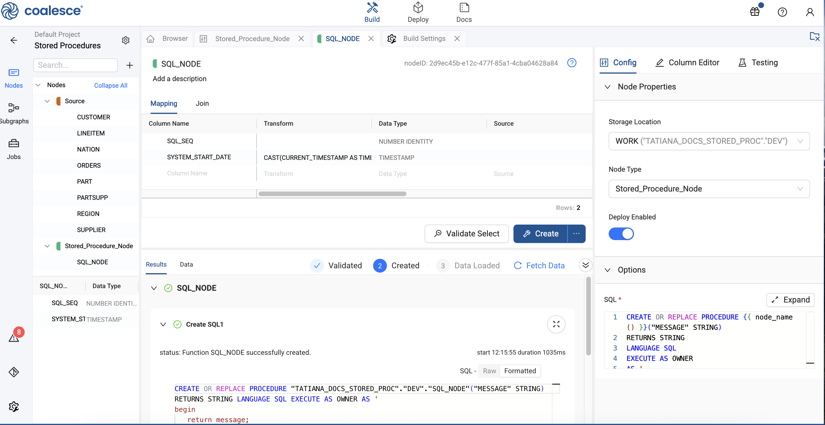Collapse the Stored_Procedure_Node group in tree
Image resolution: width=825 pixels, height=425 pixels.
click(47, 246)
